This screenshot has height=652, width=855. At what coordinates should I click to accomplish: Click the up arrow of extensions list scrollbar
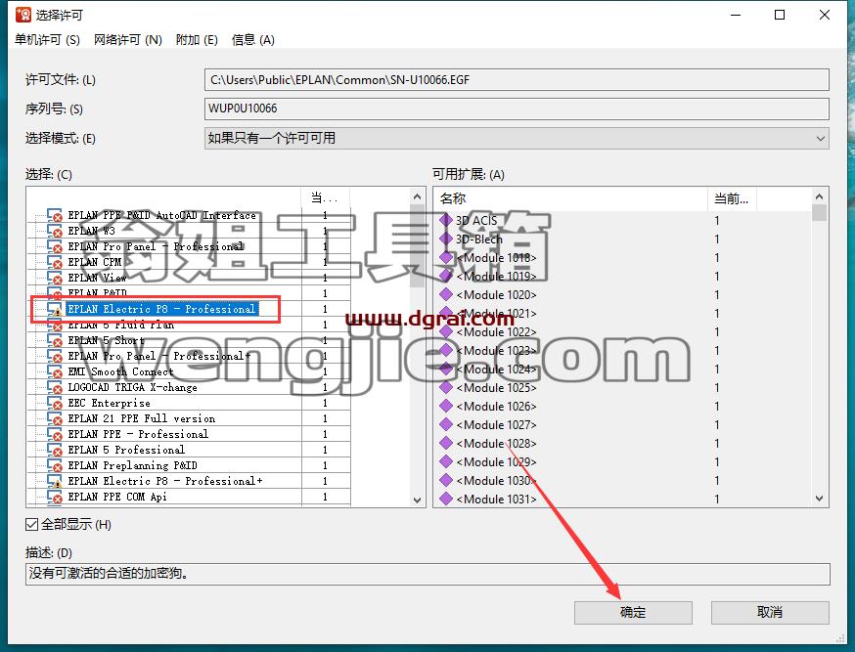click(819, 196)
